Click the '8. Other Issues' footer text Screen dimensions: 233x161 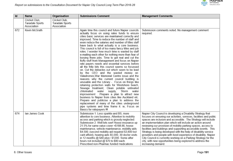click(x=23, y=152)
